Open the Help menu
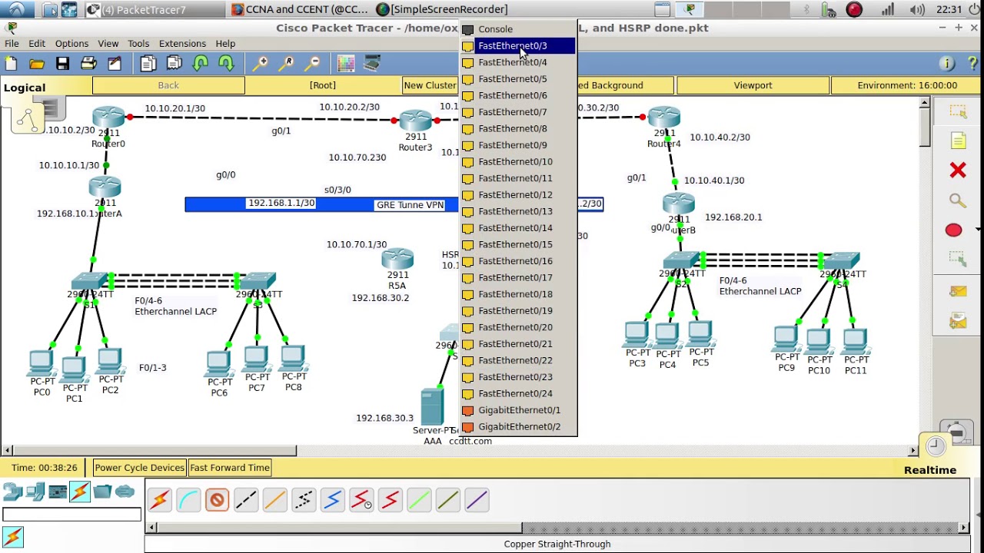984x553 pixels. 225,44
